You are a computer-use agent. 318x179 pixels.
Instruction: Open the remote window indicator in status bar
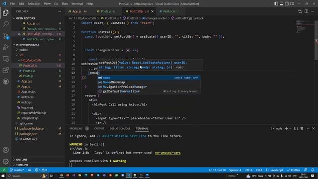point(4,170)
